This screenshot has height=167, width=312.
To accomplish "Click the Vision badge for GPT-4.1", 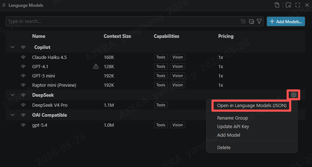I will (177, 66).
